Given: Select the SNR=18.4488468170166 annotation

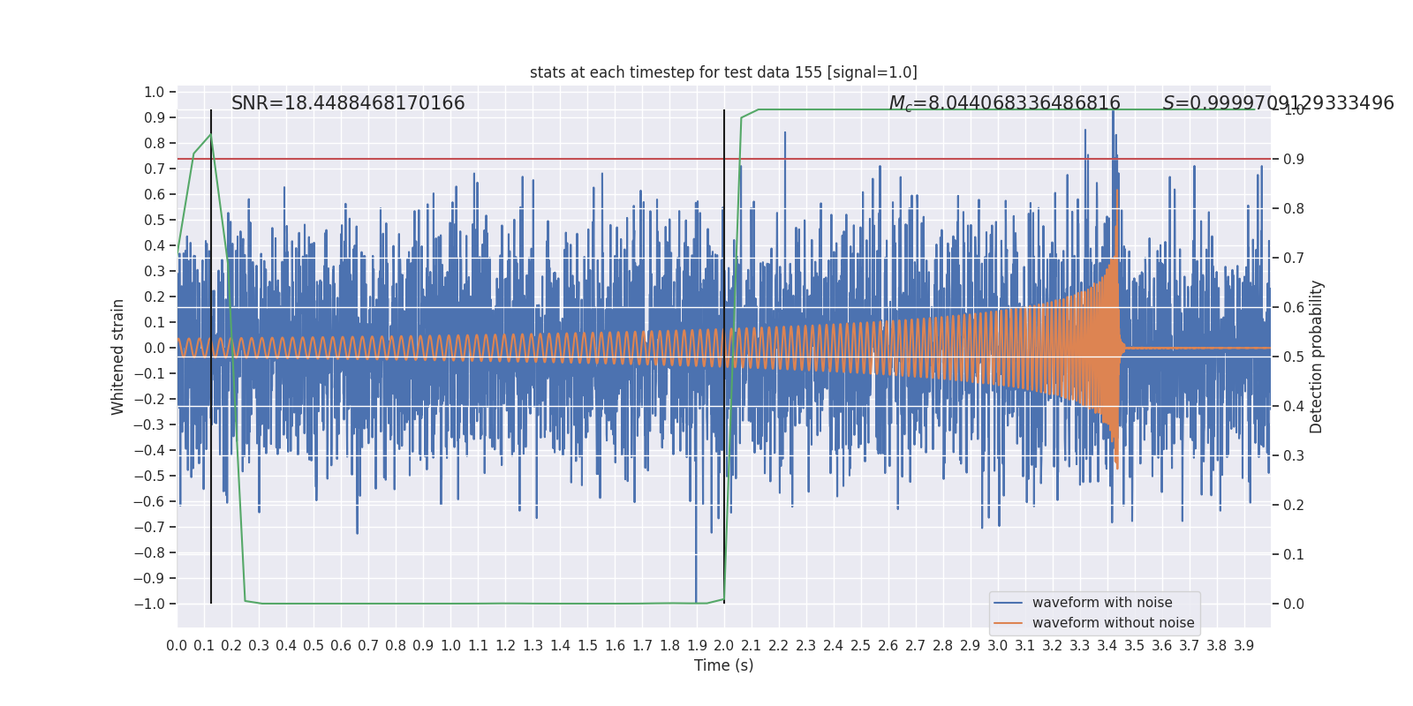Looking at the screenshot, I should point(348,103).
